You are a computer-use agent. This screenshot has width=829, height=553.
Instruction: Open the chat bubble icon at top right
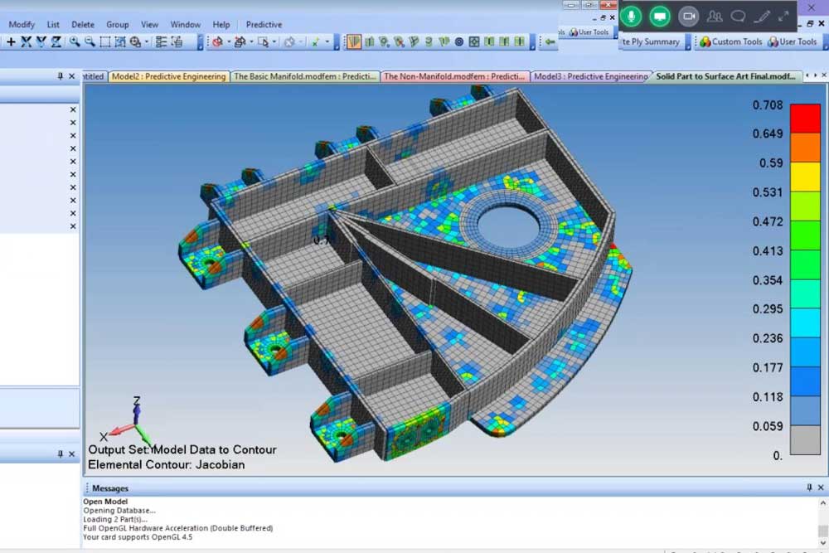738,17
